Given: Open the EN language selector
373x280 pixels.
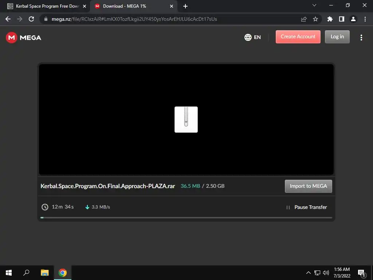Looking at the screenshot, I should pos(253,37).
